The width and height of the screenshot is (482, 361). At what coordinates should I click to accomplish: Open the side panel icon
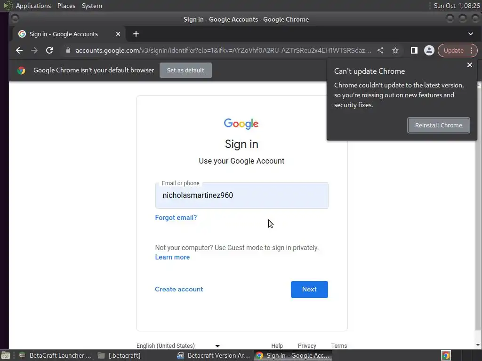point(414,50)
